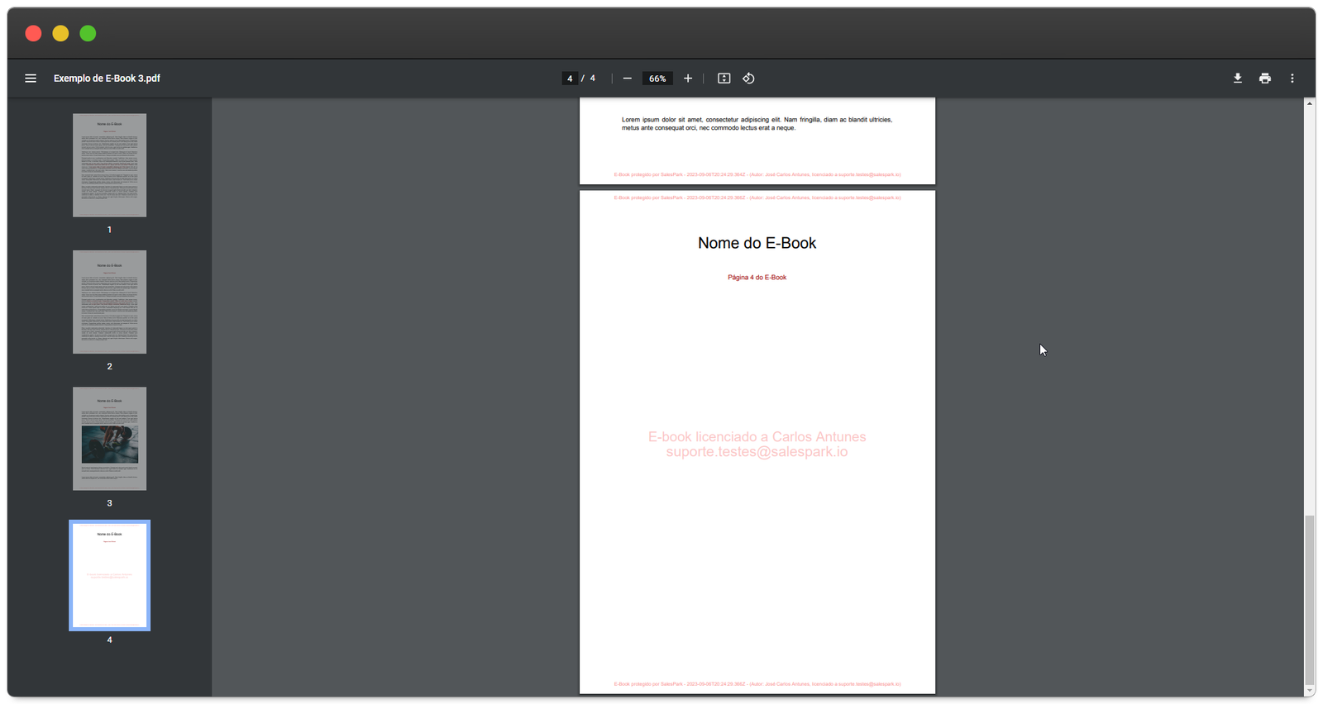The height and width of the screenshot is (704, 1323).
Task: Open the three-dot more actions menu
Action: 1292,78
